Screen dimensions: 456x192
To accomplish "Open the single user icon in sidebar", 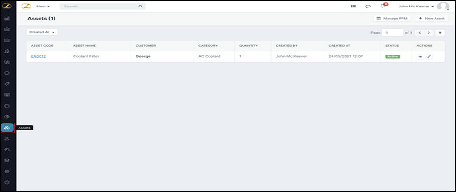I will click(7, 139).
